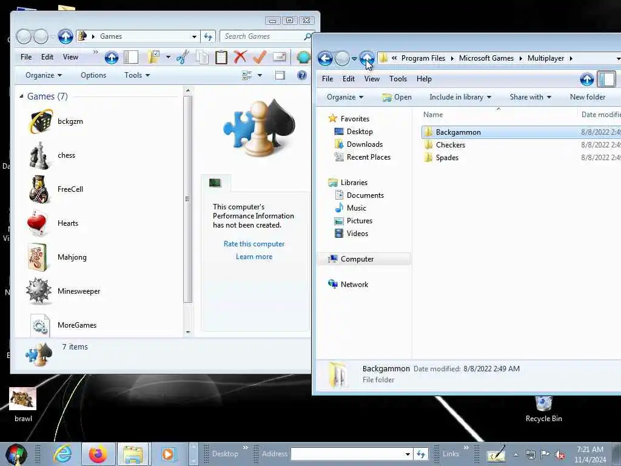Open the Games address bar history dropdown
Viewport: 621px width, 466px height.
(194, 36)
